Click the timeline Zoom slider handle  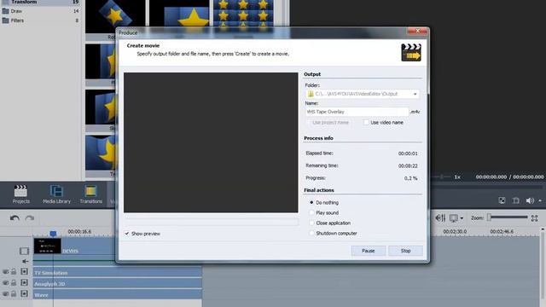[489, 217]
